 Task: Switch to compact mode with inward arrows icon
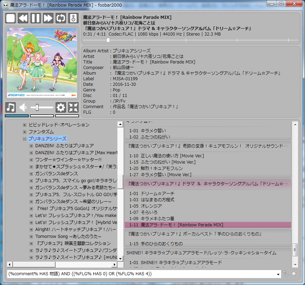tap(73, 107)
